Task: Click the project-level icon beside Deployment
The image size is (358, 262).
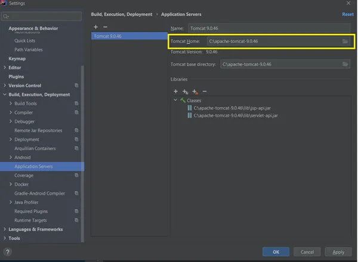Action: click(x=76, y=139)
